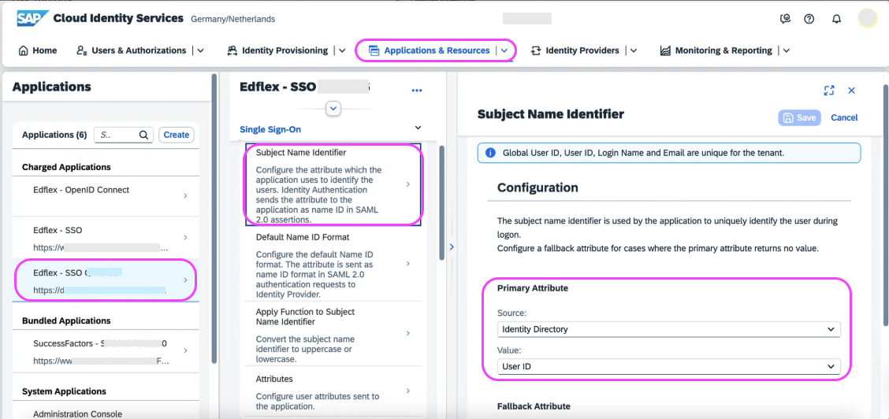Open Apply Function to Subject Name Identifier

click(334, 334)
